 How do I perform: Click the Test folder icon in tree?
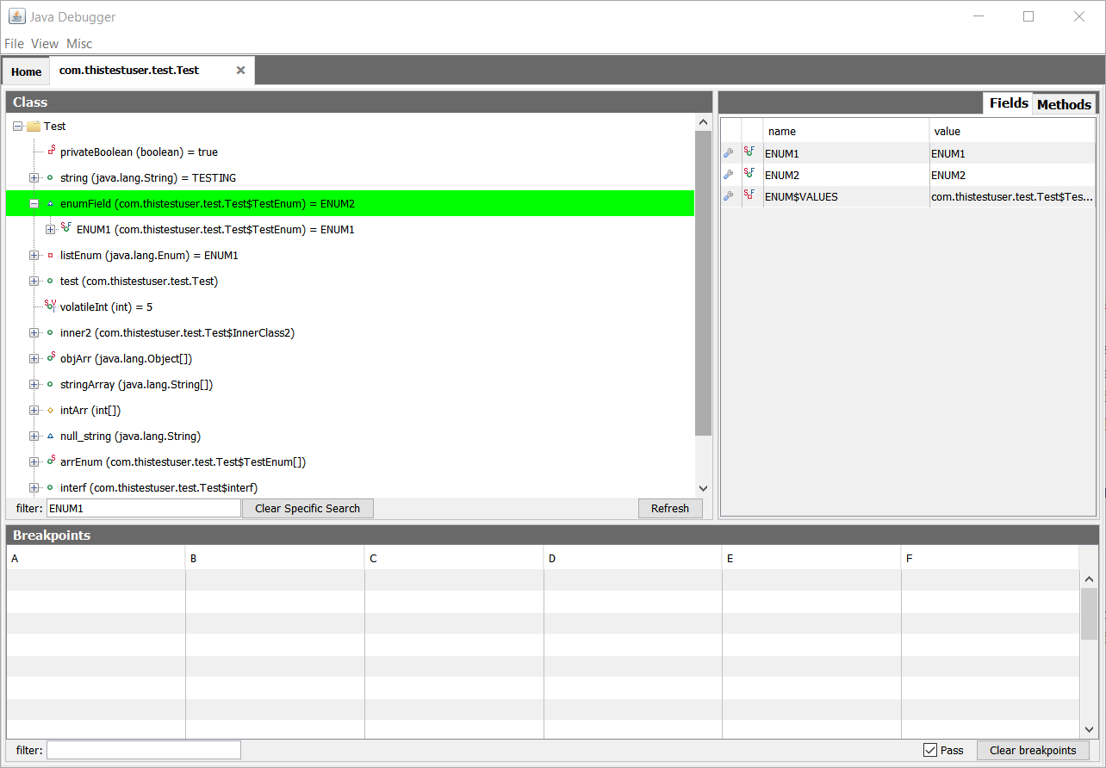click(x=34, y=127)
